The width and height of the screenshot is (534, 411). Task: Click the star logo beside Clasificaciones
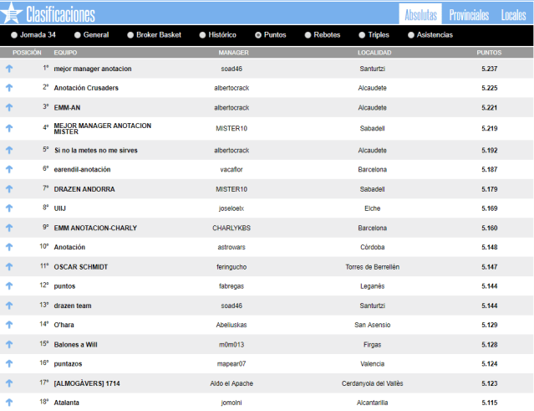click(12, 13)
